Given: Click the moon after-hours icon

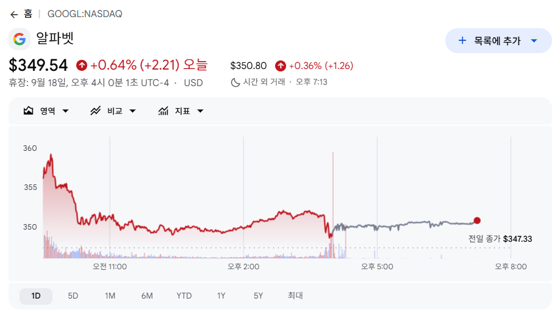Looking at the screenshot, I should click(235, 82).
